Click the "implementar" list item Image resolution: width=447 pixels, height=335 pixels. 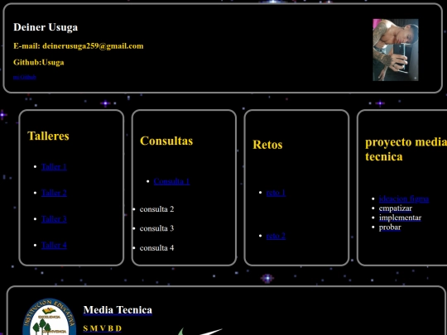coord(400,218)
